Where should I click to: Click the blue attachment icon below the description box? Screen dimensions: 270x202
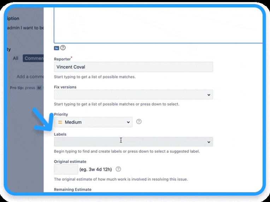(57, 48)
